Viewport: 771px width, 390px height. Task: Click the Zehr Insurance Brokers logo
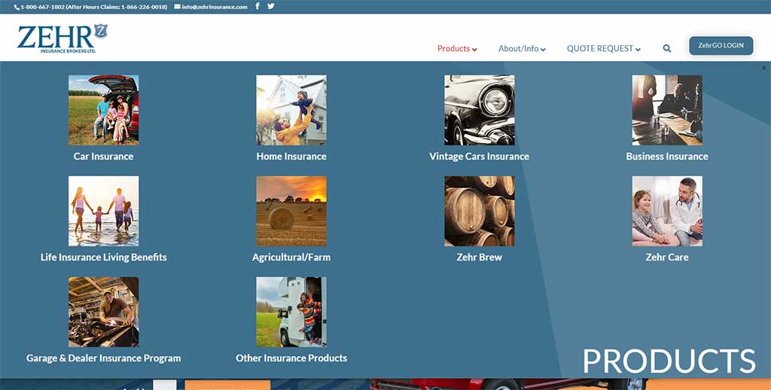pos(62,38)
